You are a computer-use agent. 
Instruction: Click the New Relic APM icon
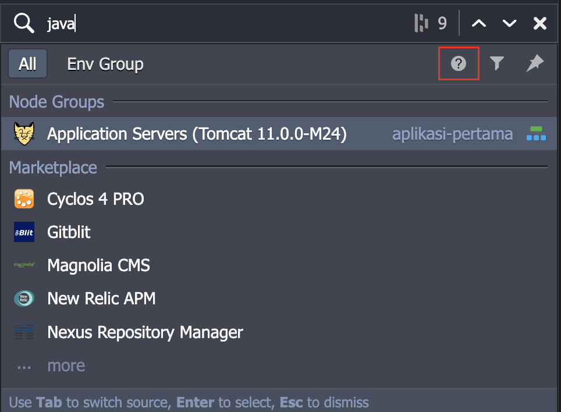pos(24,299)
